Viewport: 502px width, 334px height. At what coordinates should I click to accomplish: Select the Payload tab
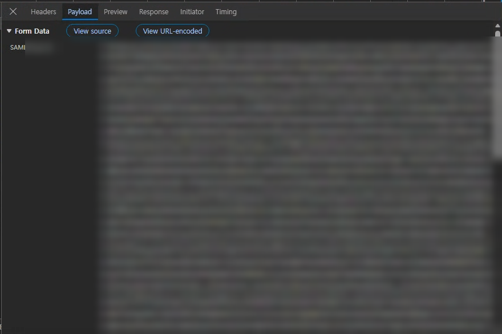[80, 12]
